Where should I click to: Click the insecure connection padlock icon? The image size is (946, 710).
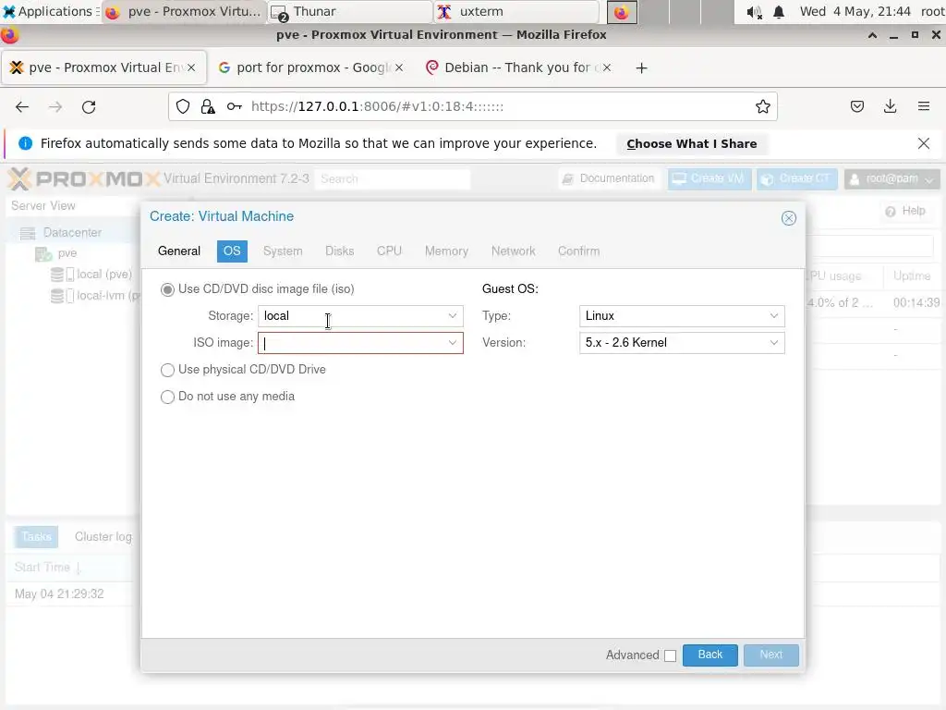(208, 107)
